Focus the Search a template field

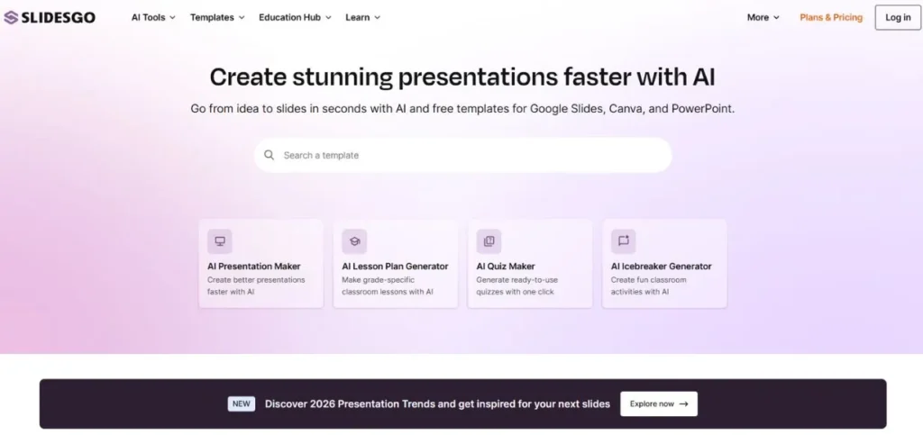point(462,155)
